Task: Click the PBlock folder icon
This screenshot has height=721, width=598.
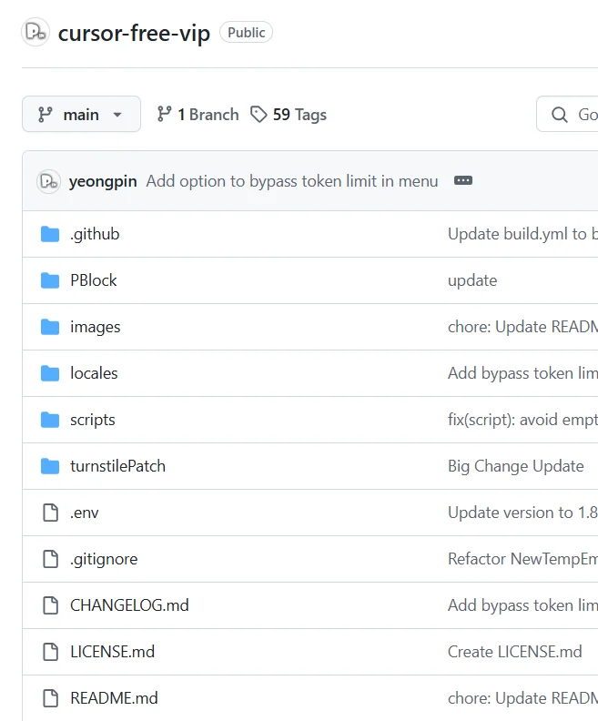Action: point(50,280)
